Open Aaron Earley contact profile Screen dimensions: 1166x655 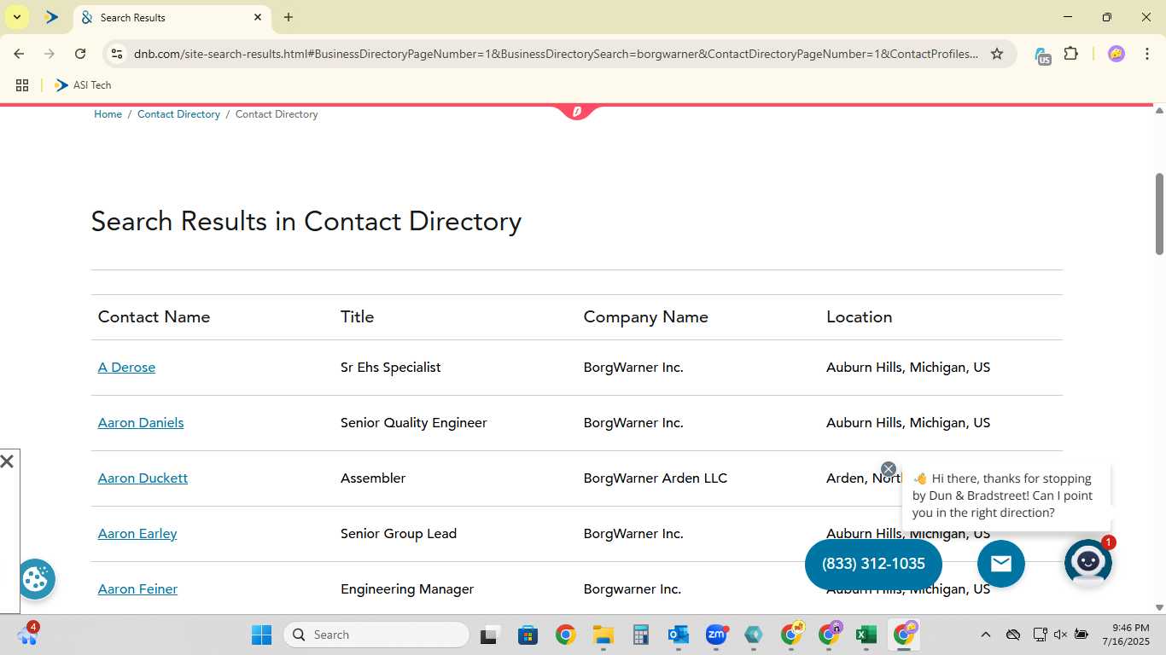coord(137,534)
